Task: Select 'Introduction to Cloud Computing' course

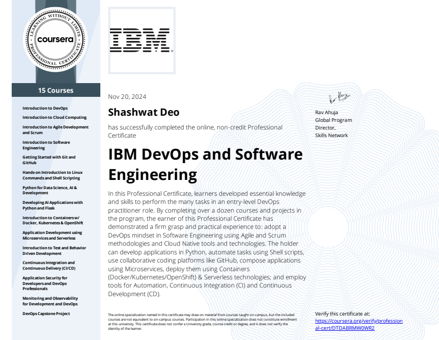Action: 54,117
